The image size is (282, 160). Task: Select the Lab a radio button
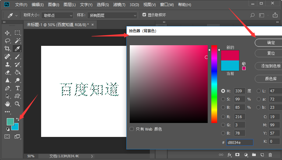(x=259, y=99)
